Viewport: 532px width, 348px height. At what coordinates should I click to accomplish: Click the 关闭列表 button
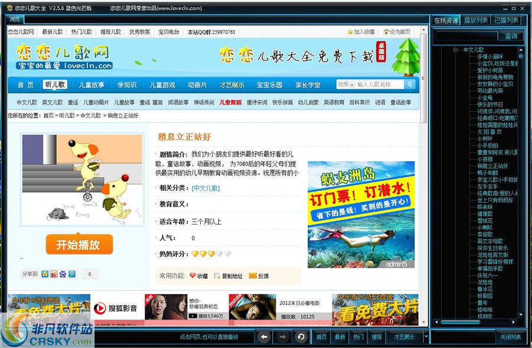tap(511, 337)
